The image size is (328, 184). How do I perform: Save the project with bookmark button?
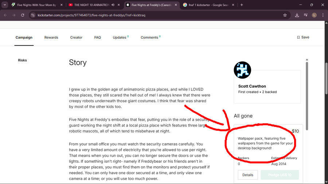tap(303, 37)
